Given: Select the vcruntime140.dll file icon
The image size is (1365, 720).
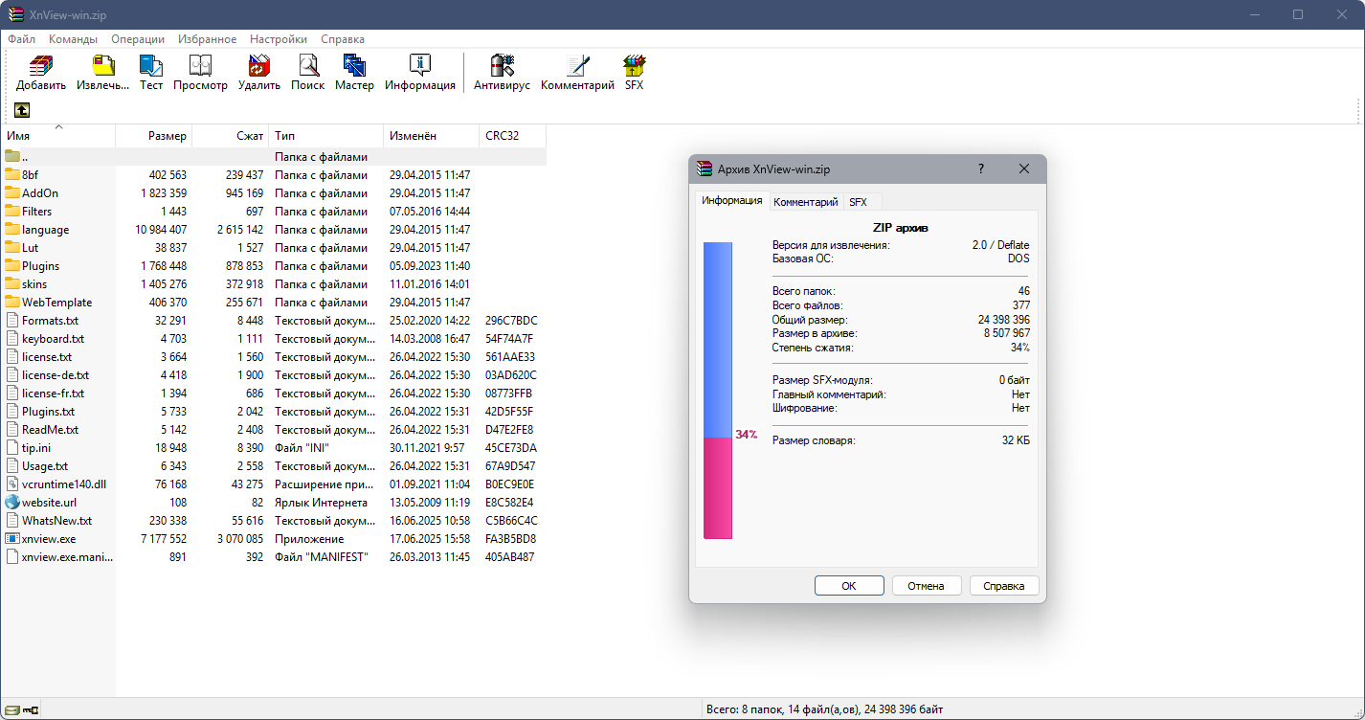Looking at the screenshot, I should coord(12,484).
